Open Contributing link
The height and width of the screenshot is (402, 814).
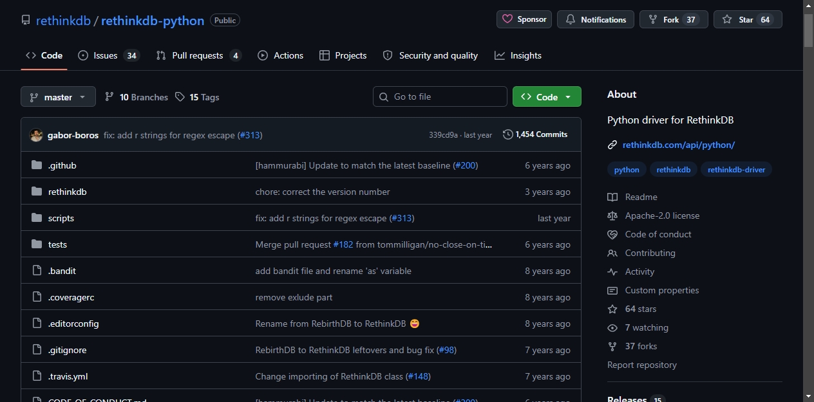(650, 253)
